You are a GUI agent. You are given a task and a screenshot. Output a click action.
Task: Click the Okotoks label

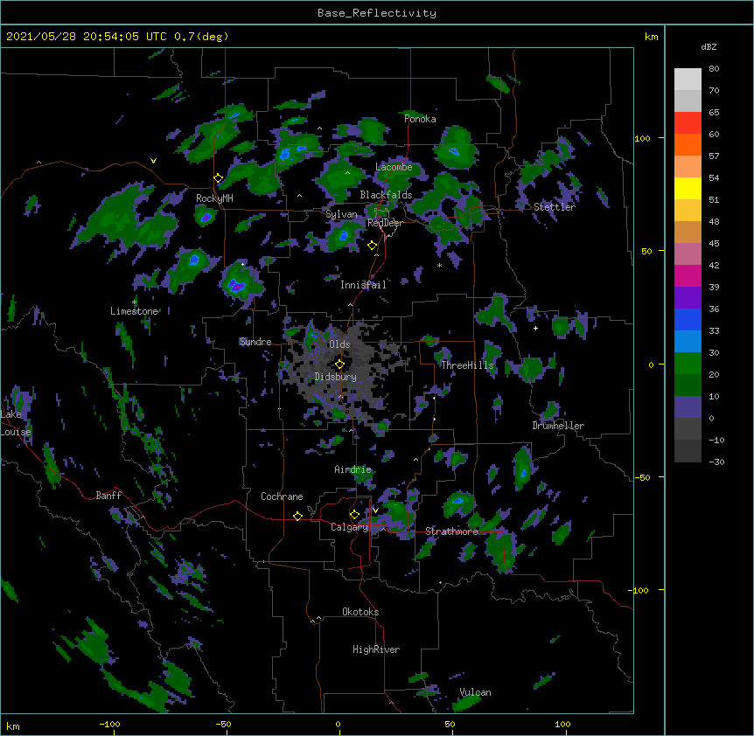[360, 612]
